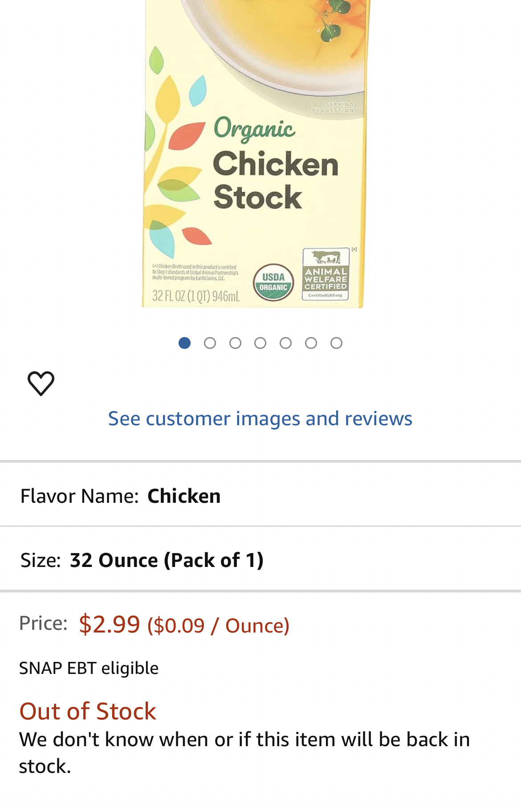Screen dimensions: 521x805
Task: Tap the heart wishlist icon
Action: [x=41, y=383]
